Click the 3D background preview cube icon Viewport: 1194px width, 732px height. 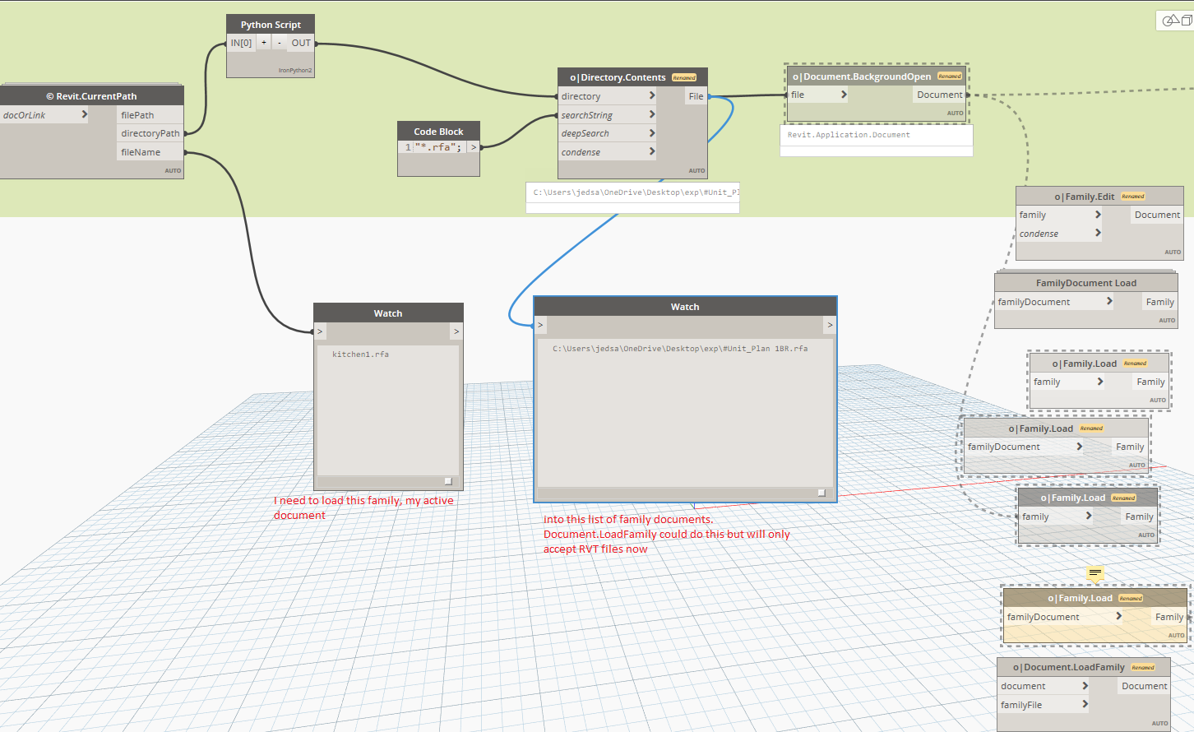click(1187, 21)
